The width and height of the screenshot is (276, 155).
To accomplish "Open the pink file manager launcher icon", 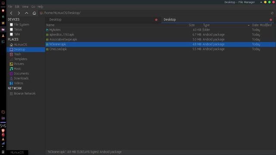I will tap(3, 30).
